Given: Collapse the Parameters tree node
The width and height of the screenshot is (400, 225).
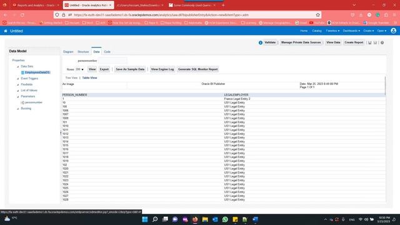Looking at the screenshot, I should point(18,97).
